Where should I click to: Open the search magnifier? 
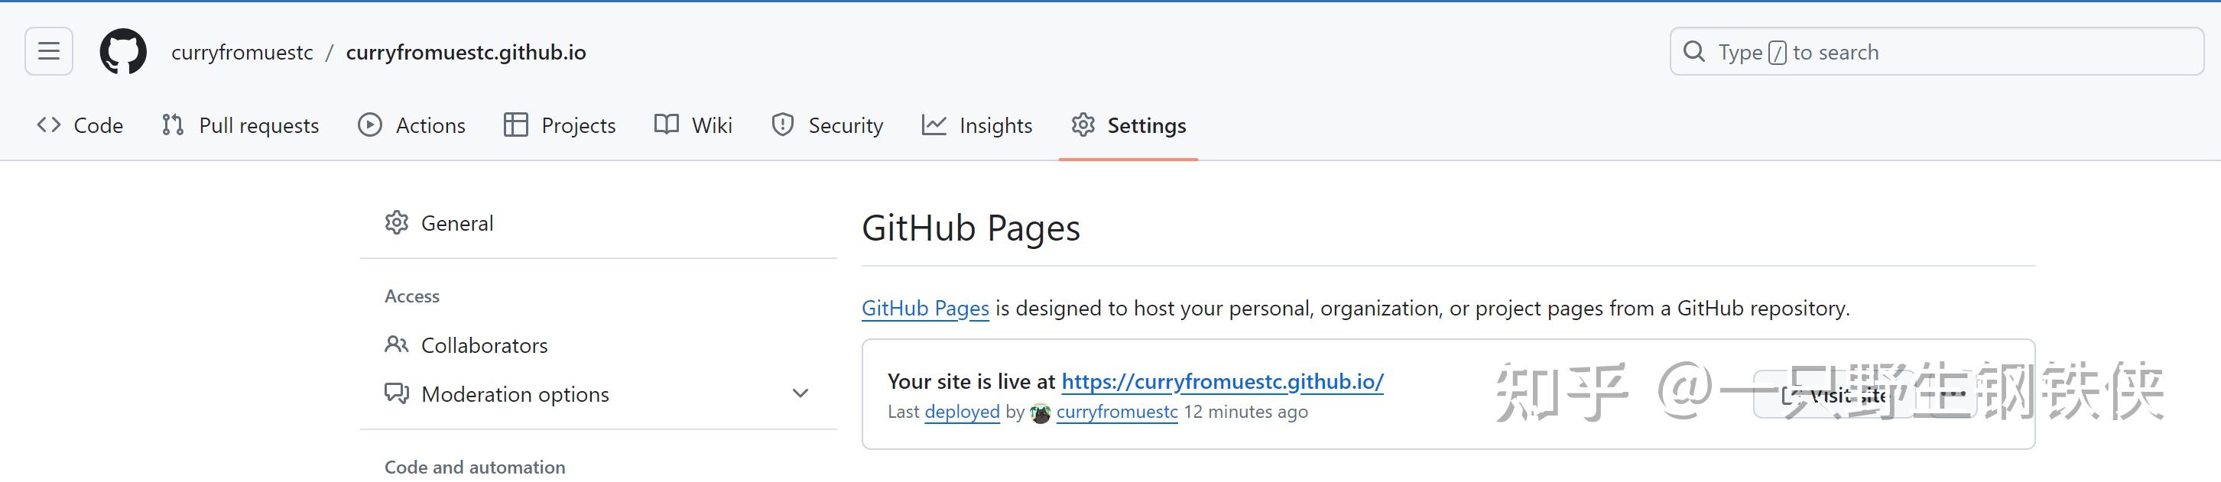point(1695,52)
